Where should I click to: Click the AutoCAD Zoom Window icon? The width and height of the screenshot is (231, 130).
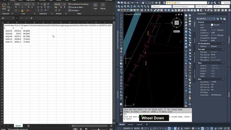click(149, 3)
